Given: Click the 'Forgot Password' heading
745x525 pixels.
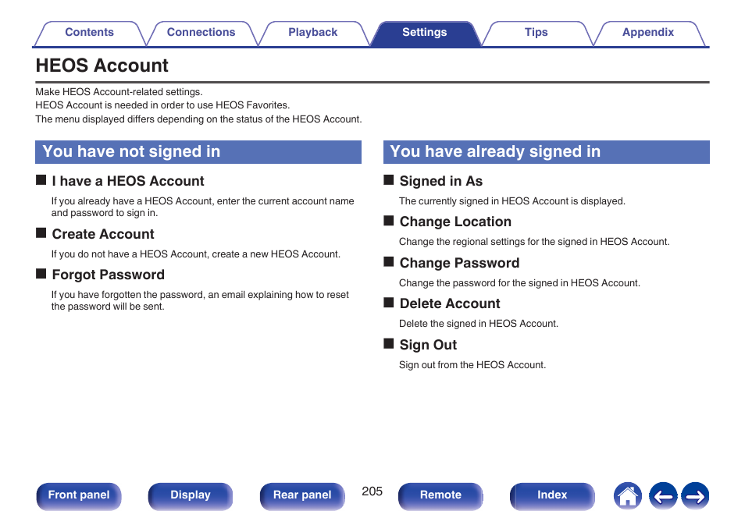Looking at the screenshot, I should [109, 275].
